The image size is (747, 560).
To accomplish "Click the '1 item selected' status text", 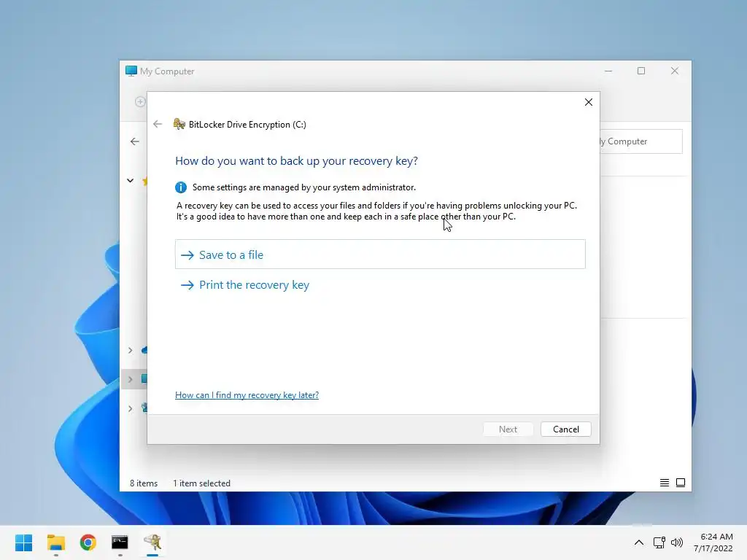I will [x=201, y=483].
